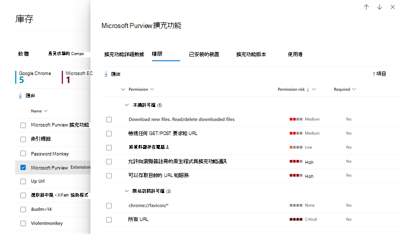
Task: Check the 檢視任何 GET/POST 要求和 URL checkbox
Action: (109, 133)
